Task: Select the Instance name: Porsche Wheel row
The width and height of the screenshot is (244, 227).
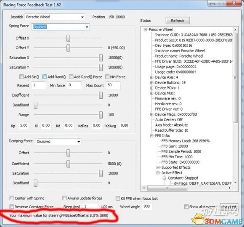Action: 180,51
